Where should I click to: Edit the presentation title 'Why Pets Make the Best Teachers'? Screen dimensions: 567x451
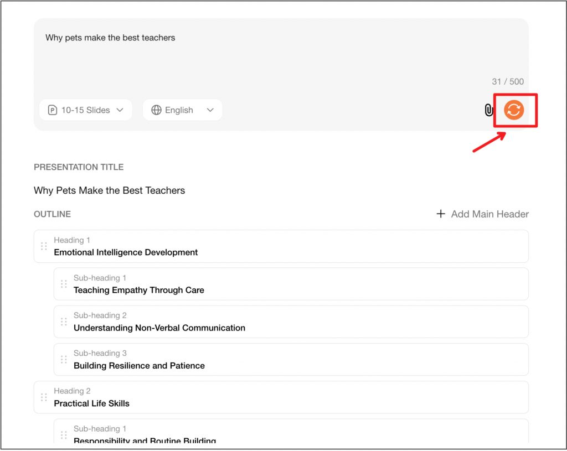pos(109,190)
